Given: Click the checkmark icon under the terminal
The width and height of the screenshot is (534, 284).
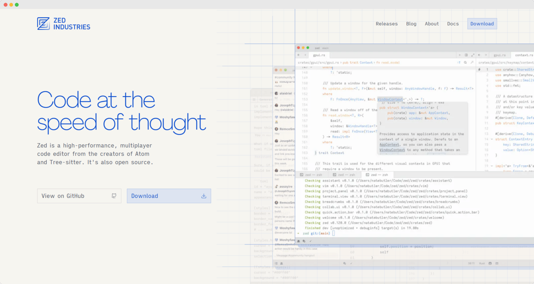Looking at the screenshot, I should [310, 241].
